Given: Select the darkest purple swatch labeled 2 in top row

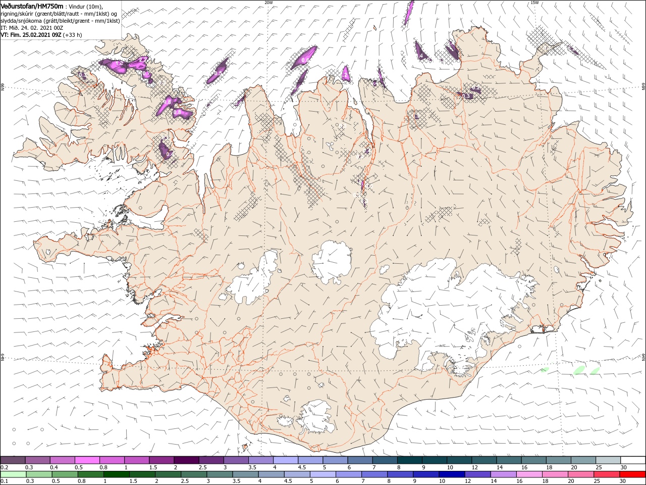Looking at the screenshot, I should 186,460.
